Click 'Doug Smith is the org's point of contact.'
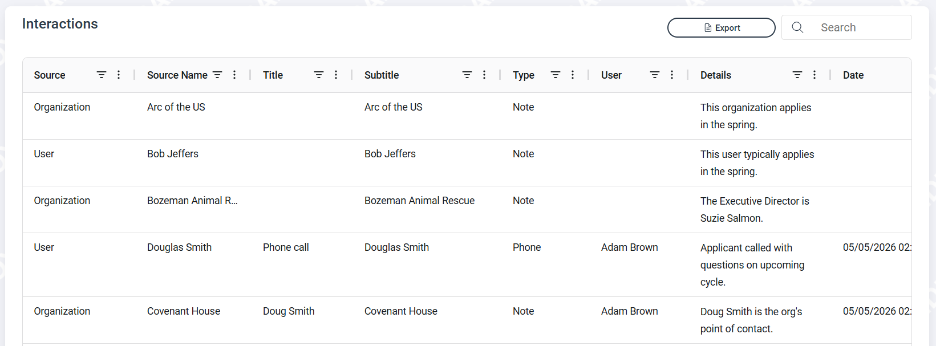Screen dimensions: 936x346 [751, 320]
